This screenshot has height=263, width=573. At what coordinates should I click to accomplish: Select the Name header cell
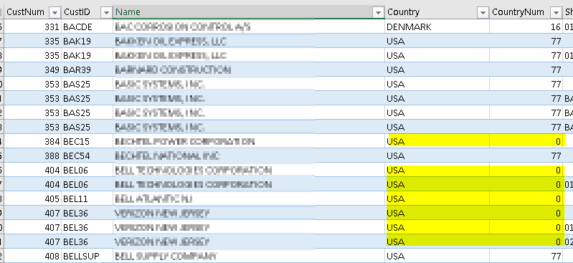click(249, 12)
